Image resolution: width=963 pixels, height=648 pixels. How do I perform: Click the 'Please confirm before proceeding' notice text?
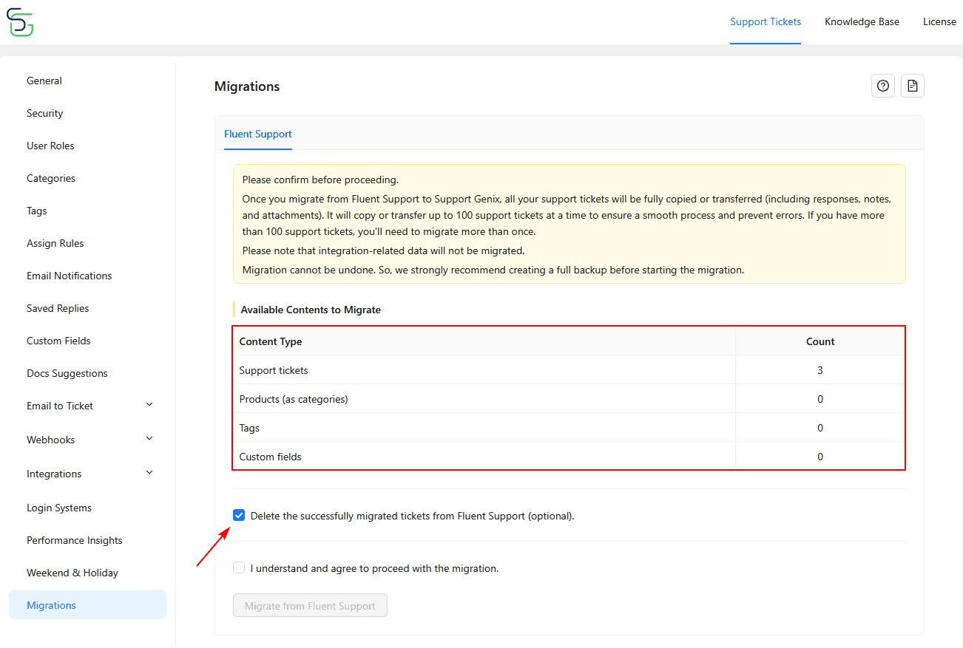320,180
